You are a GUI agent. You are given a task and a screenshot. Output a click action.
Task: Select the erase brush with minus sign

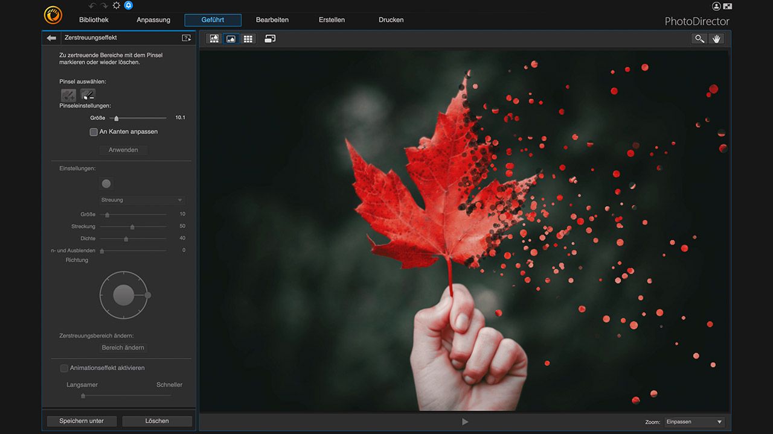coord(88,95)
